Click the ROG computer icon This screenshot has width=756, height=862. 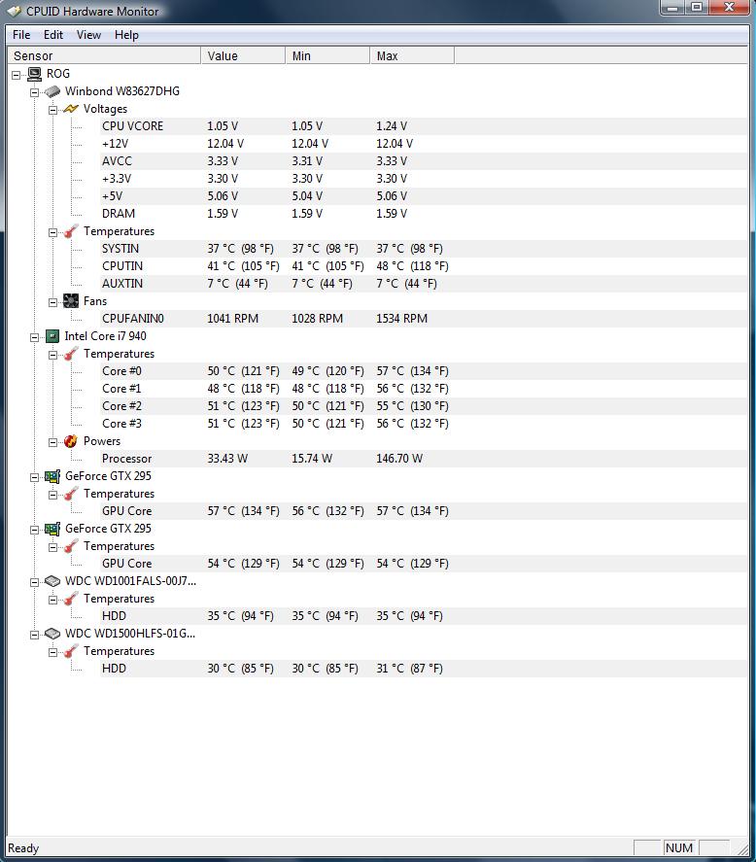tap(34, 74)
